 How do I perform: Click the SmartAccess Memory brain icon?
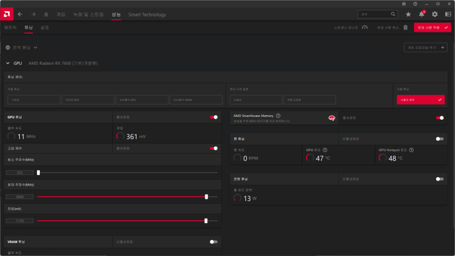pyautogui.click(x=332, y=118)
